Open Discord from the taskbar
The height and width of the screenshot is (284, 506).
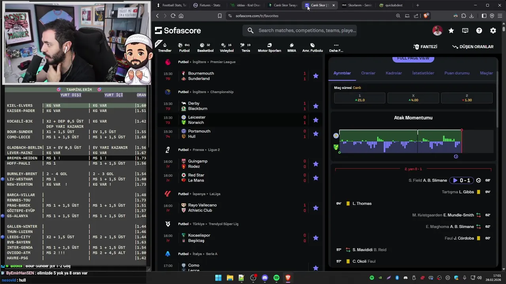pyautogui.click(x=265, y=278)
